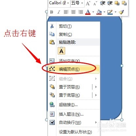Click the Copy icon in context menu

(x=52, y=34)
